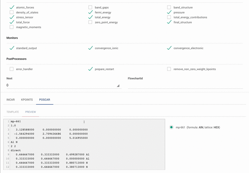Switch to the INCAR tab
Screen dimensions: 249x173
11,100
